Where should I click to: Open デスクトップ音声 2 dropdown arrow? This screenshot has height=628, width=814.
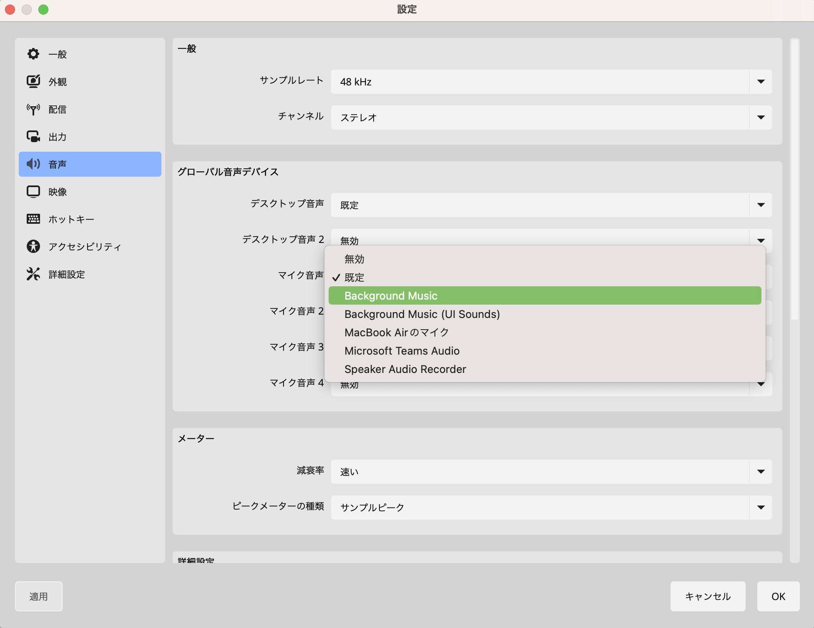(761, 240)
